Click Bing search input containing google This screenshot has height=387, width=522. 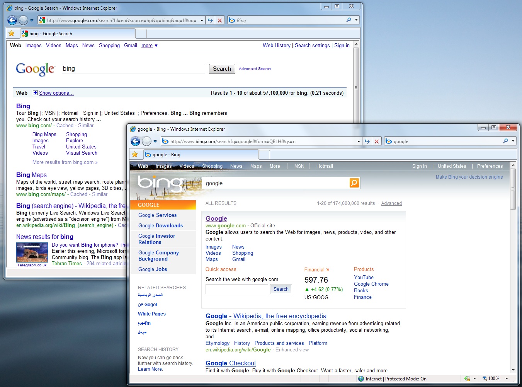point(275,183)
